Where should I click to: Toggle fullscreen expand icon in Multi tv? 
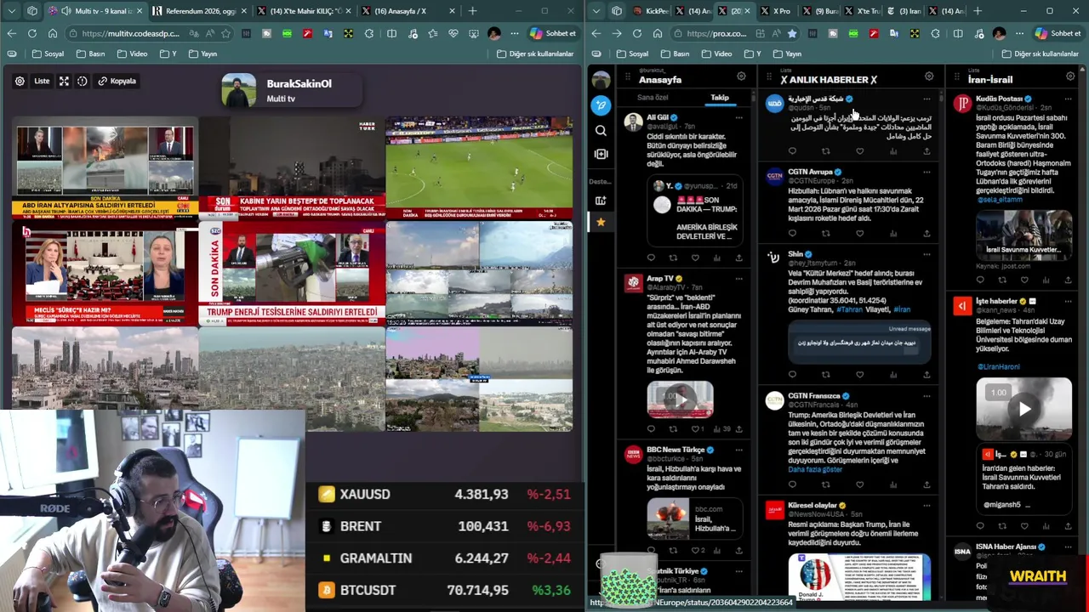click(64, 81)
